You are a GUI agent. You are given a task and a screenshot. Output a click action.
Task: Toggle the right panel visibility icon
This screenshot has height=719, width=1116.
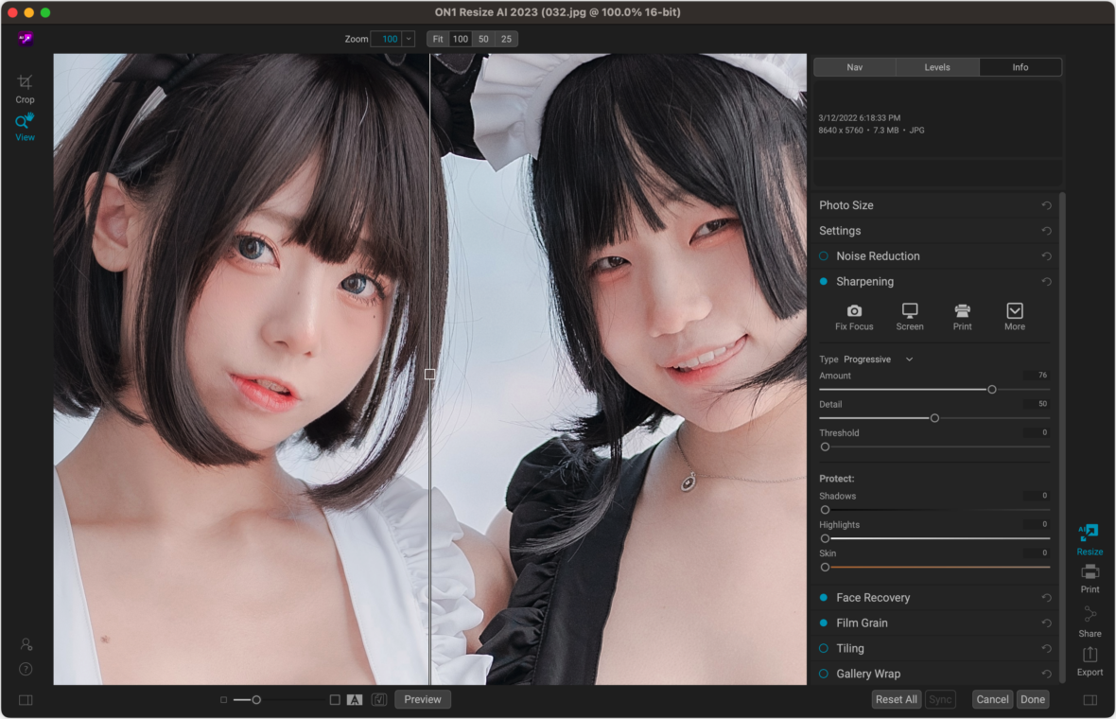[x=1090, y=700]
